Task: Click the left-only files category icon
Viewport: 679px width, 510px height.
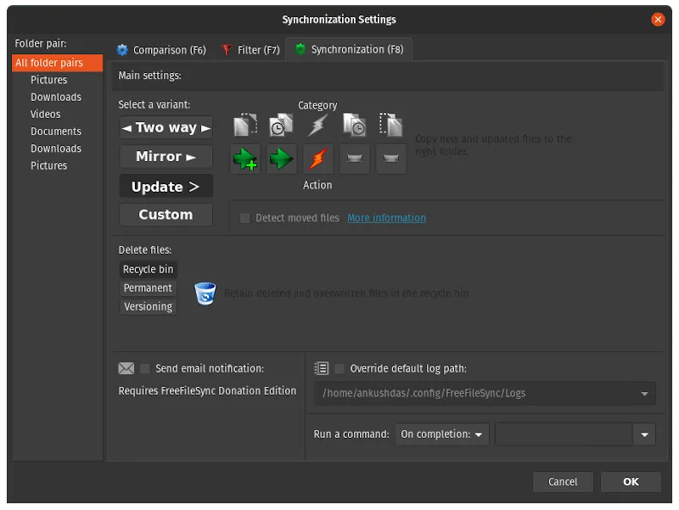Action: 245,126
